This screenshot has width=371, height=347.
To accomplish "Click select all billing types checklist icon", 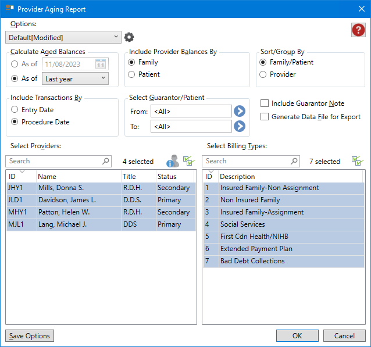I will pos(357,161).
